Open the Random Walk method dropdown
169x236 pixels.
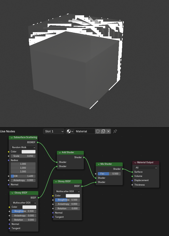[x=23, y=147]
